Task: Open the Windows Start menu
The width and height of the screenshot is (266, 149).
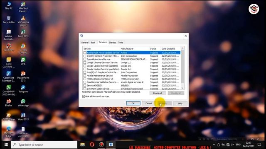Action: click(x=6, y=144)
